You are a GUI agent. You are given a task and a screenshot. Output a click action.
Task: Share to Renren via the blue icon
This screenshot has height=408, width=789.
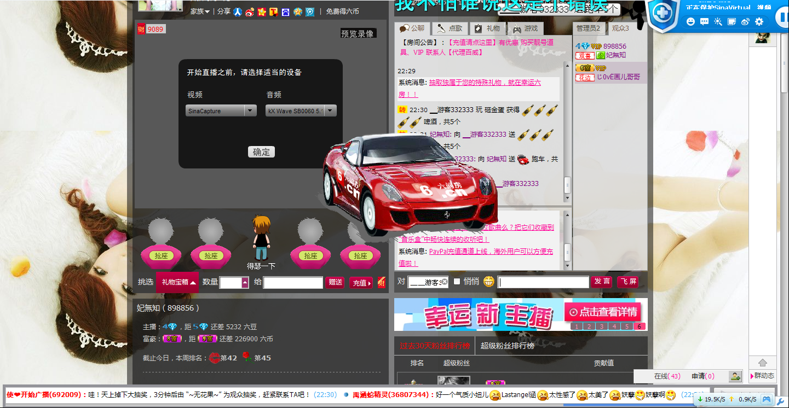pos(238,11)
